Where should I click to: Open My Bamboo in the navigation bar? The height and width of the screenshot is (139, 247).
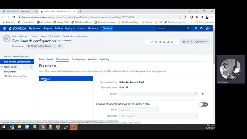pos(35,28)
